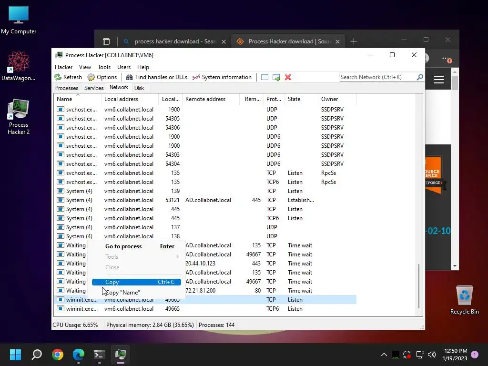The height and width of the screenshot is (366, 488).
Task: Expand the Tools submenu arrow in context menu
Action: point(177,257)
